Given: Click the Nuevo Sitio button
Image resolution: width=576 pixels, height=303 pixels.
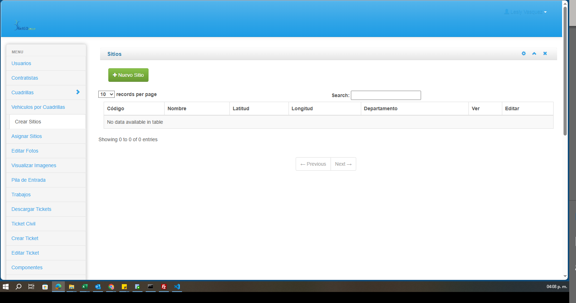Looking at the screenshot, I should 128,75.
